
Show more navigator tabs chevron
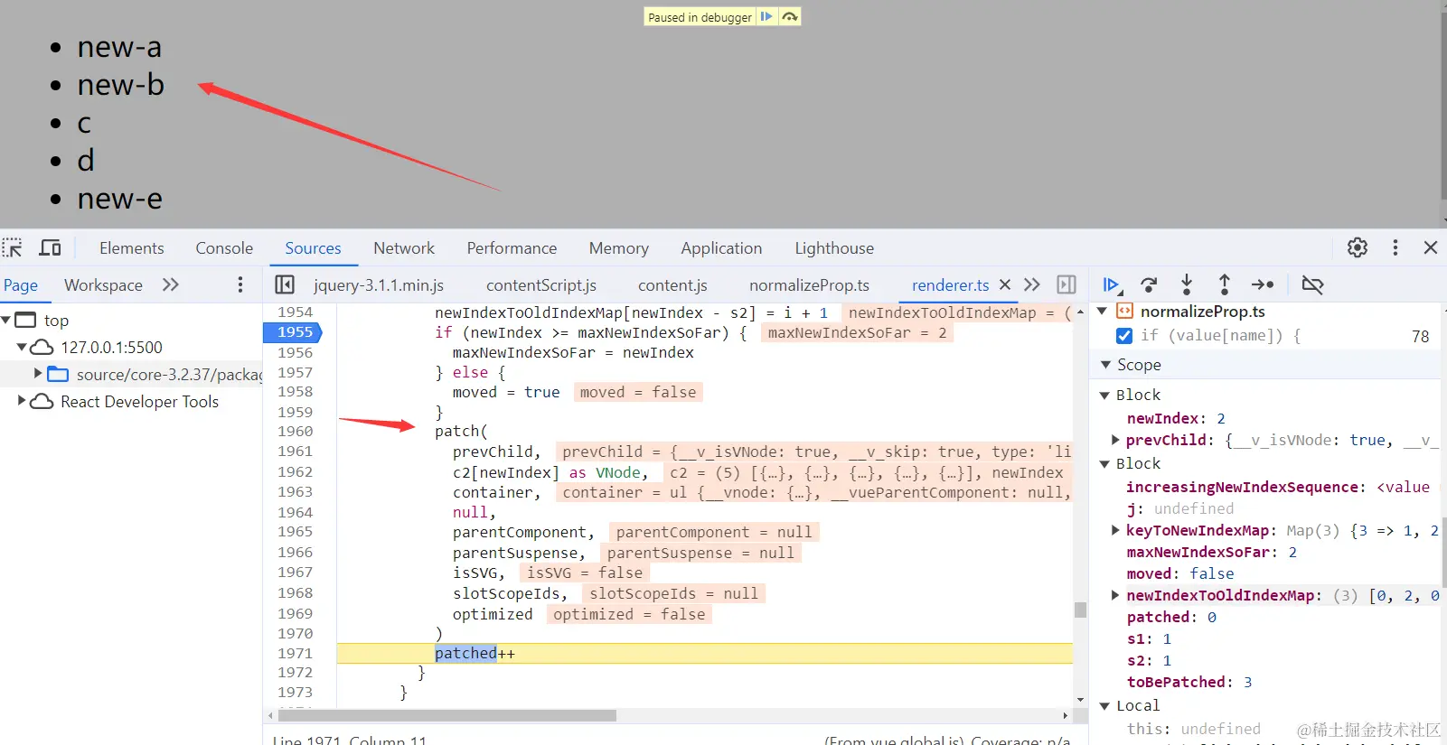170,284
